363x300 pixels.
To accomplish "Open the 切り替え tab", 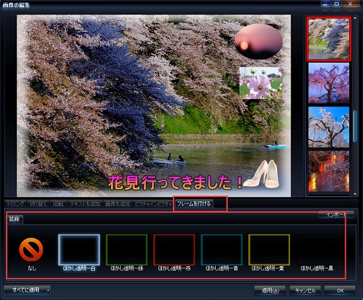I will tap(38, 204).
